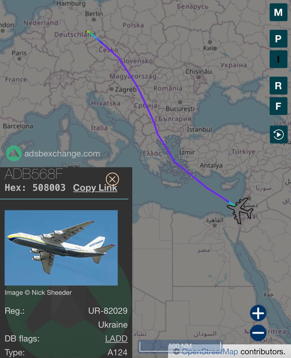Click the M map toggle button
This screenshot has width=291, height=358.
[x=278, y=13]
